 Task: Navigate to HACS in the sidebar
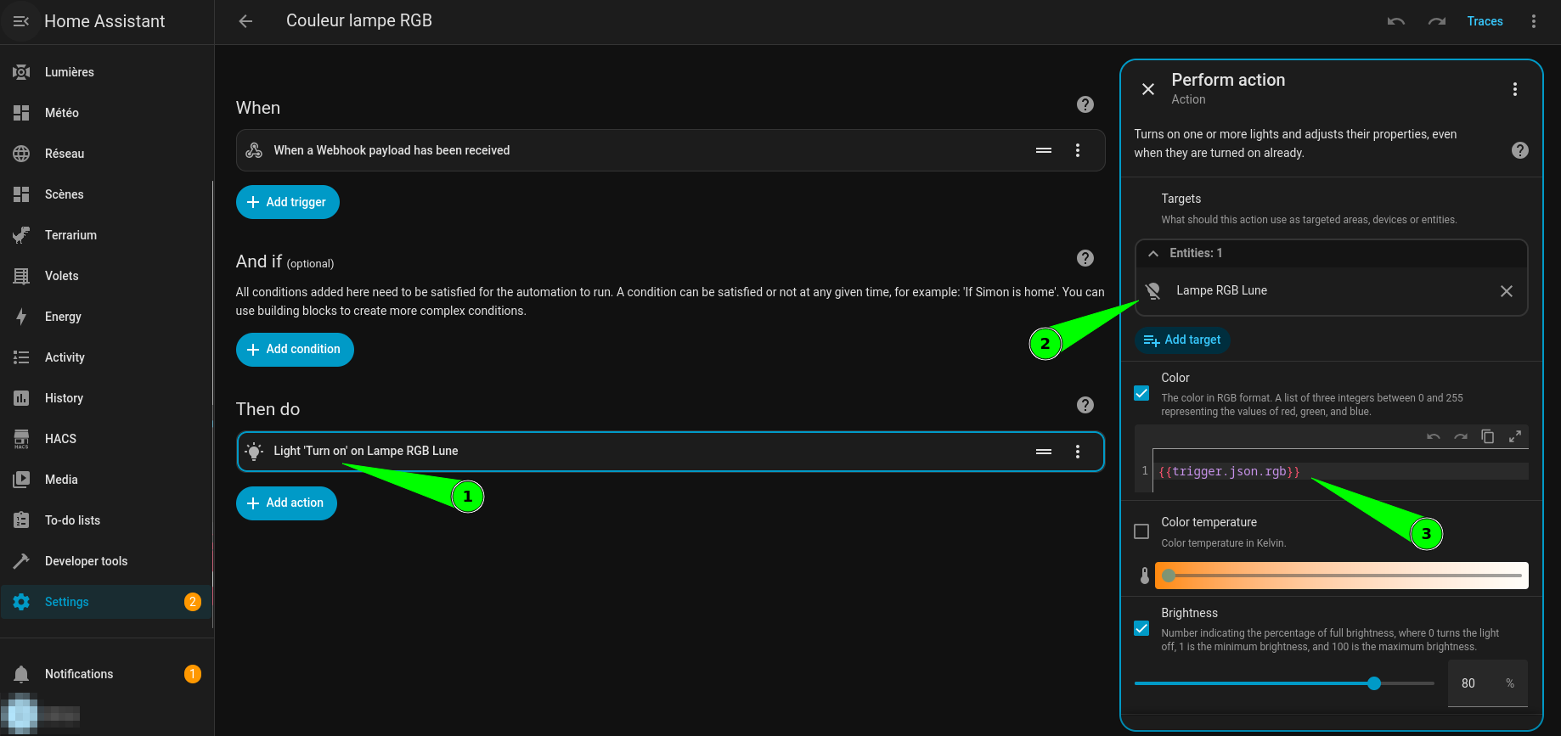tap(60, 439)
